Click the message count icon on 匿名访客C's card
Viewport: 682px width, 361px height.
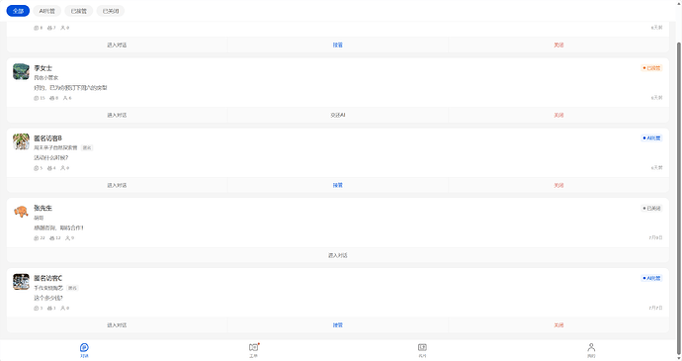[x=37, y=309]
